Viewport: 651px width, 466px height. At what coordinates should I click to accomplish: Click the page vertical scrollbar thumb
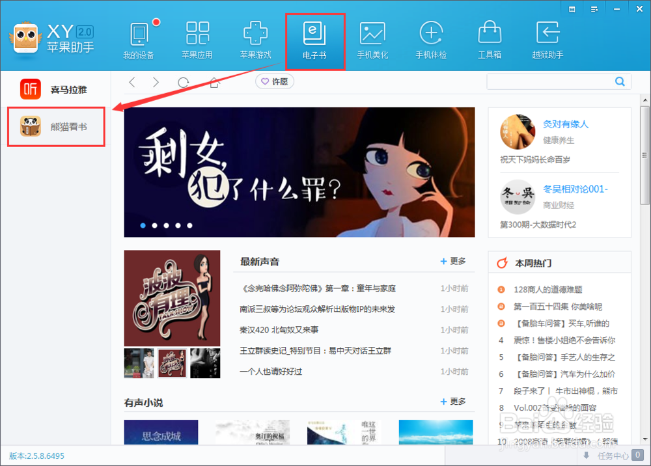tap(644, 156)
